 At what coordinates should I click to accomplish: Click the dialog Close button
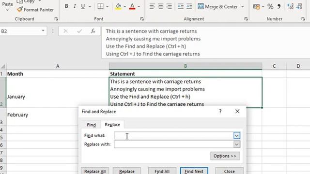pyautogui.click(x=229, y=171)
